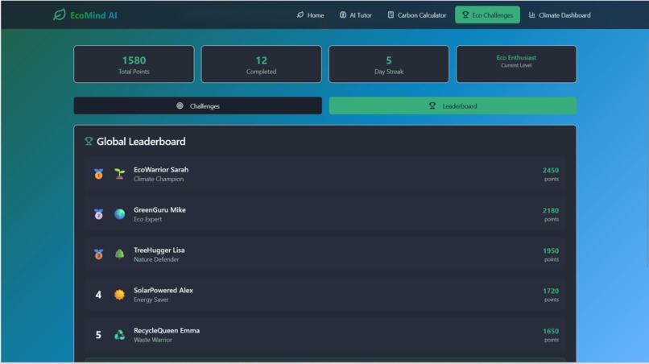Select the Eco Challenges nav button
Viewport: 649px width, 364px height.
487,15
